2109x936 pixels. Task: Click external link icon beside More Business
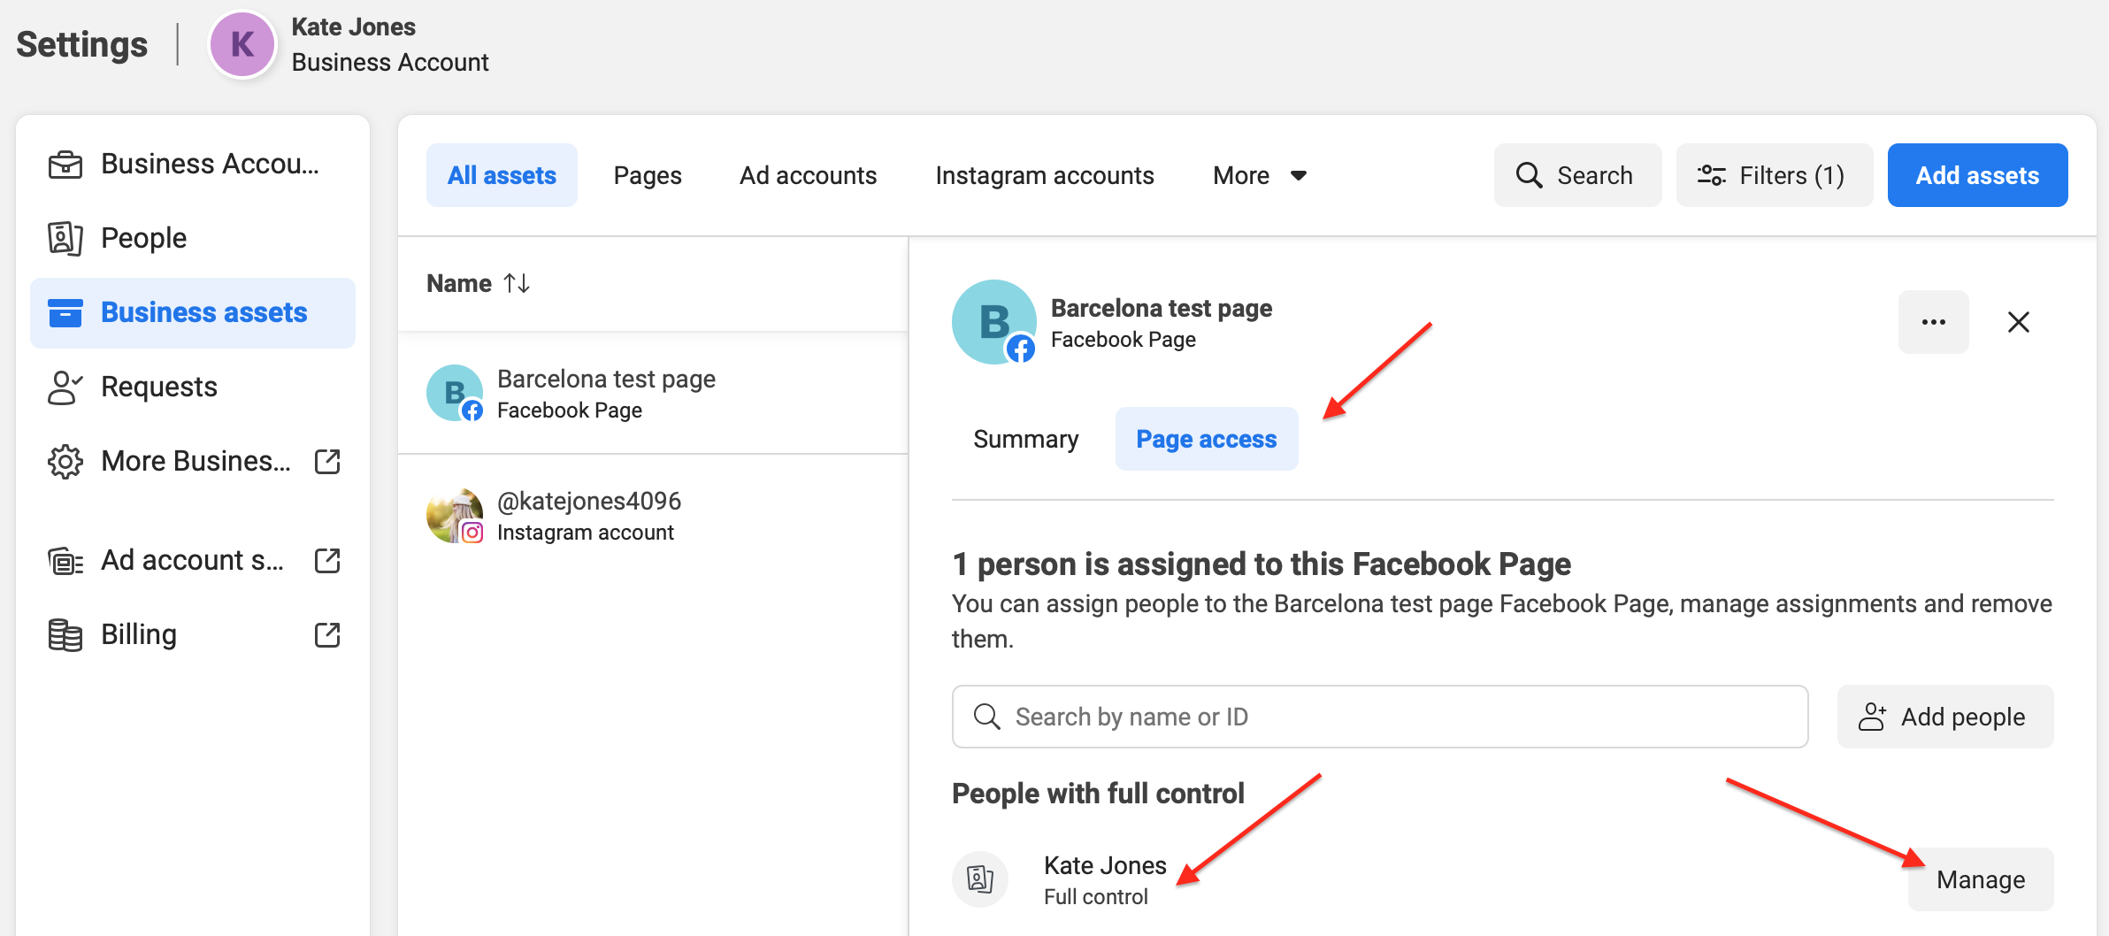click(x=327, y=461)
